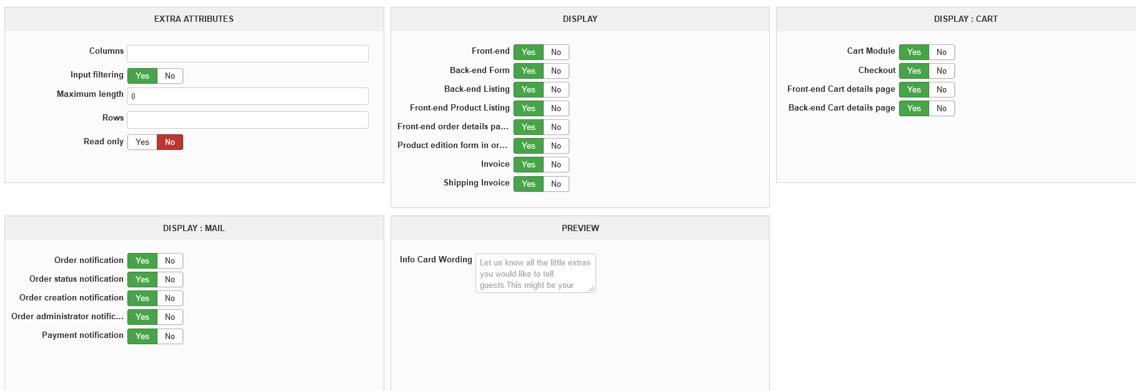
Task: Set Shipping Invoice to No
Action: click(556, 184)
